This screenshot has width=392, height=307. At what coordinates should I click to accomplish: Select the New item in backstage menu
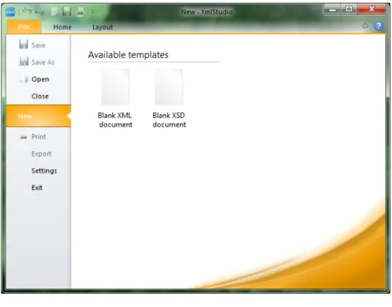pos(38,116)
